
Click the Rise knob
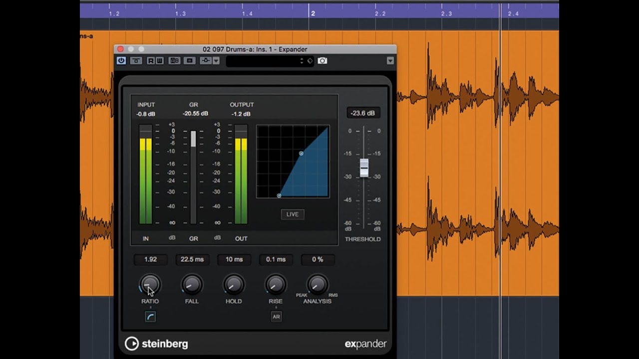coord(275,285)
